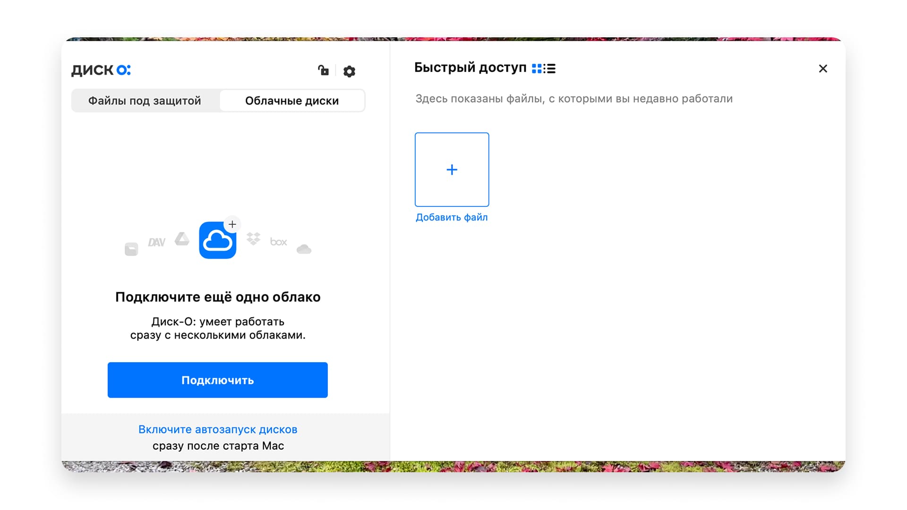This screenshot has width=907, height=510.
Task: Click the Dropbox icon
Action: coord(254,238)
